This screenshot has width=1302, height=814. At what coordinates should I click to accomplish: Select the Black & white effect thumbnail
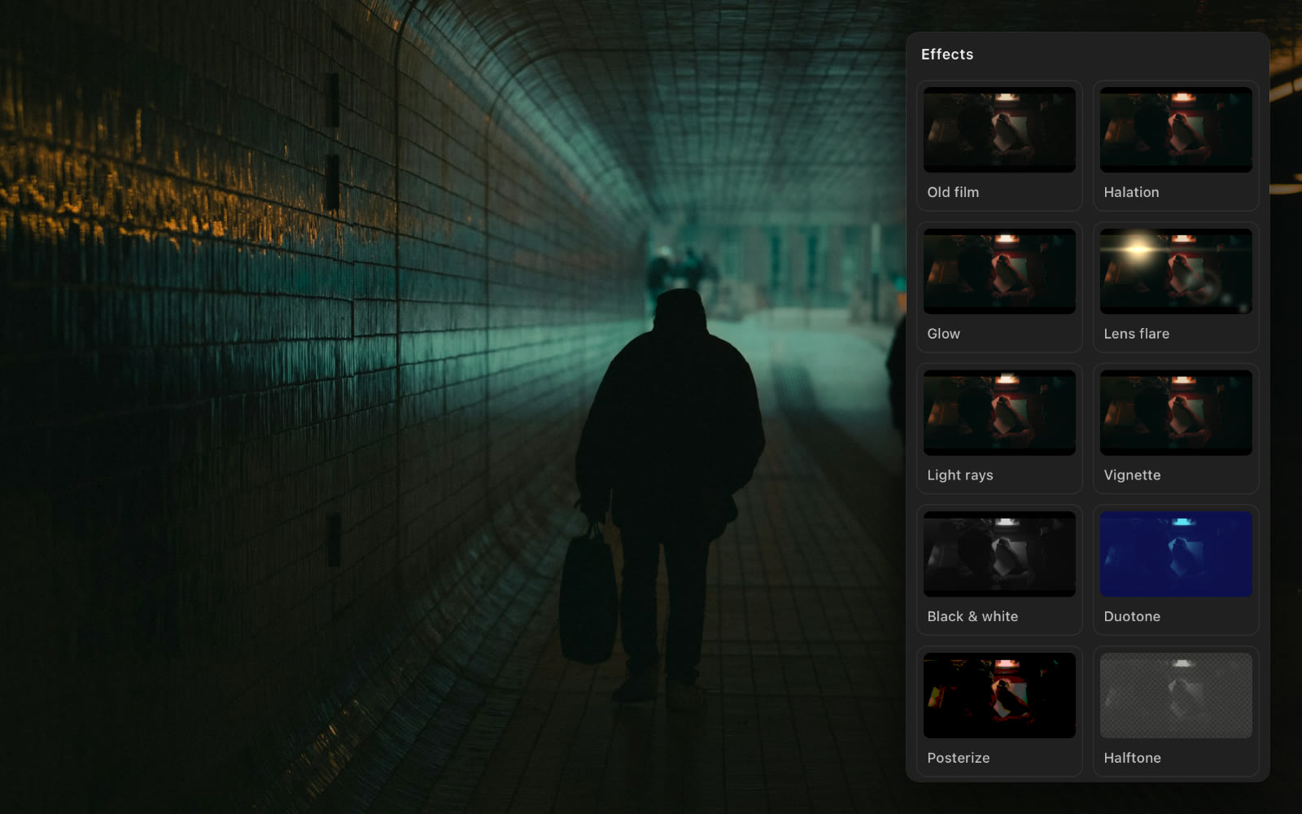click(x=999, y=554)
